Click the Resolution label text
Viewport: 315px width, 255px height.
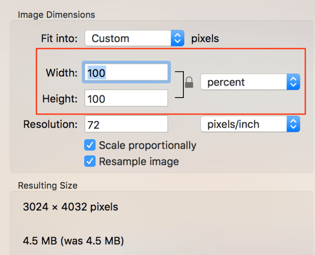(50, 124)
